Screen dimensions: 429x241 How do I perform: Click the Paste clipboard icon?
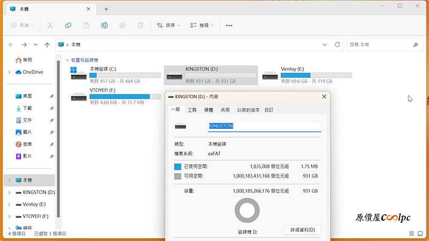[x=86, y=25]
